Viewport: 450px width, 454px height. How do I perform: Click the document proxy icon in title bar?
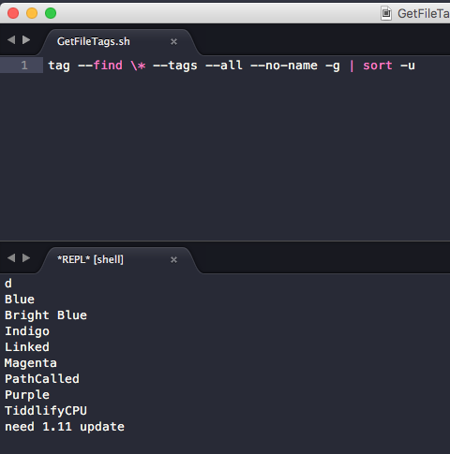tap(386, 13)
